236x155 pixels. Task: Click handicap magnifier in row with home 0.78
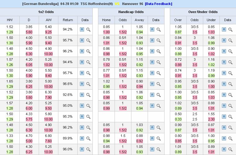pyautogui.click(x=159, y=62)
